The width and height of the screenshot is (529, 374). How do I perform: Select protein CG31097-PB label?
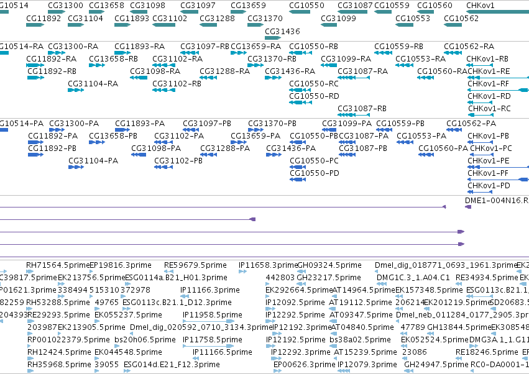tap(207, 124)
